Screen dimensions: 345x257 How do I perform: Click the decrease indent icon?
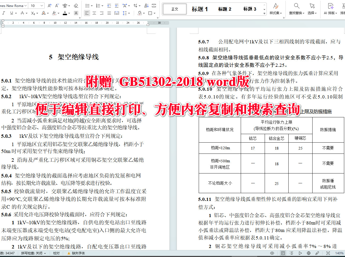pos(109,5)
